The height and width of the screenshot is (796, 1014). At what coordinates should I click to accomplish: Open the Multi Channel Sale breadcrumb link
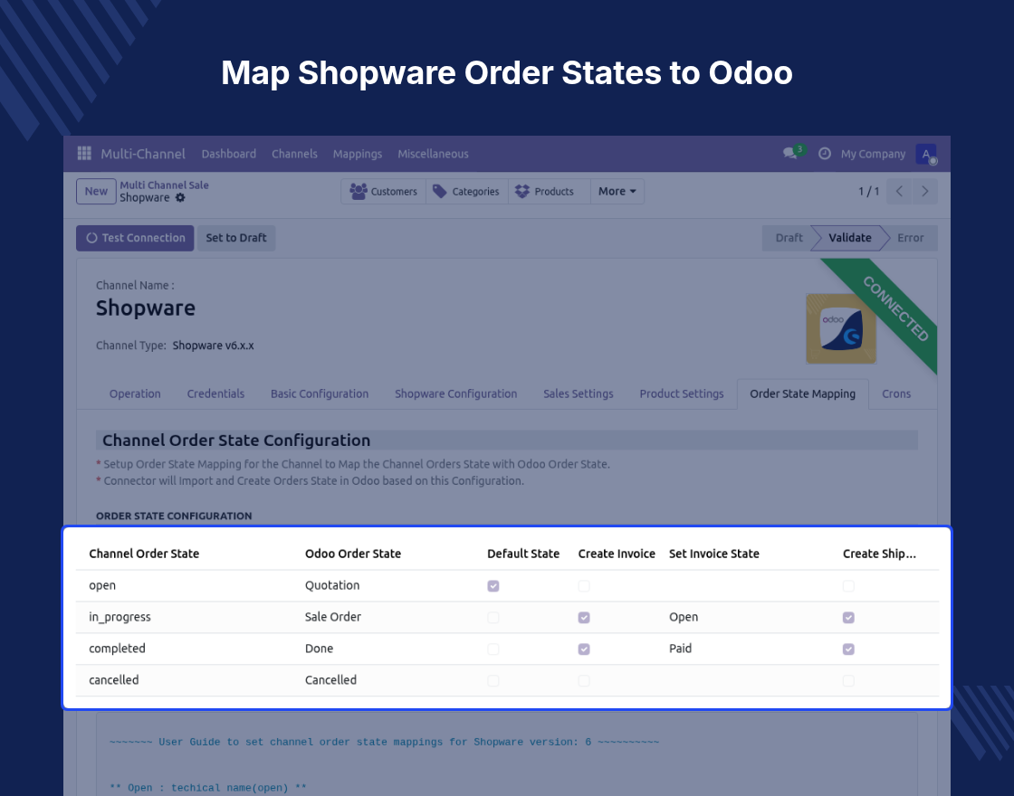[x=164, y=185]
